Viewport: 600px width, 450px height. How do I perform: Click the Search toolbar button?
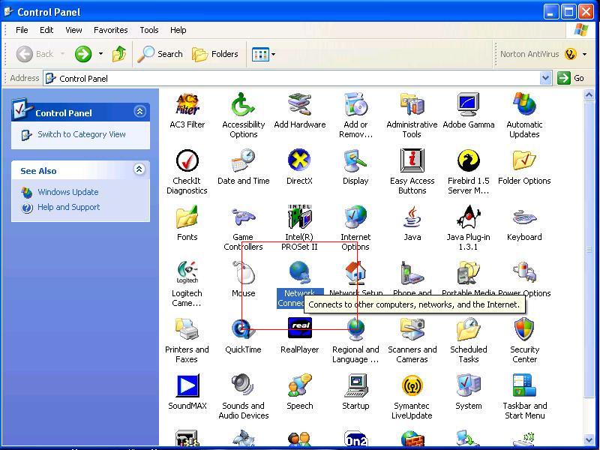tap(160, 54)
